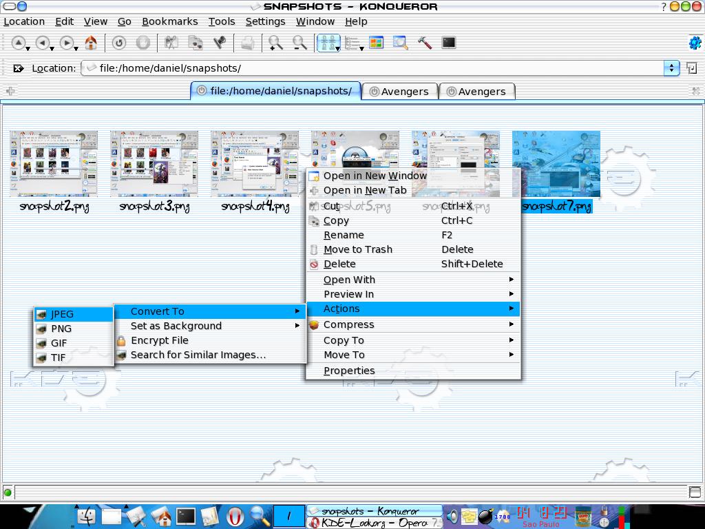Image resolution: width=705 pixels, height=529 pixels.
Task: Open Forward button history dropdown arrow
Action: (76, 49)
